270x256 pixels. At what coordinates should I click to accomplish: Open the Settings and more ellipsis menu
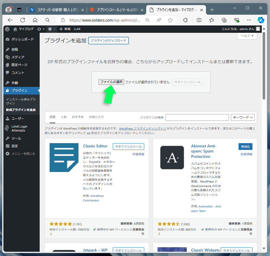pos(249,20)
